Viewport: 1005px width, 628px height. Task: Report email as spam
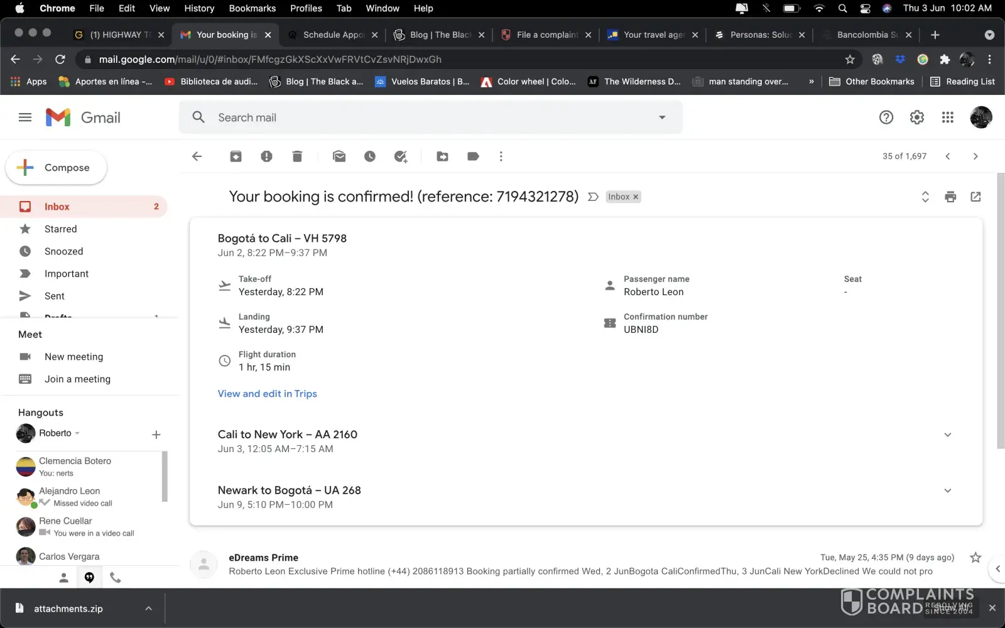point(266,156)
